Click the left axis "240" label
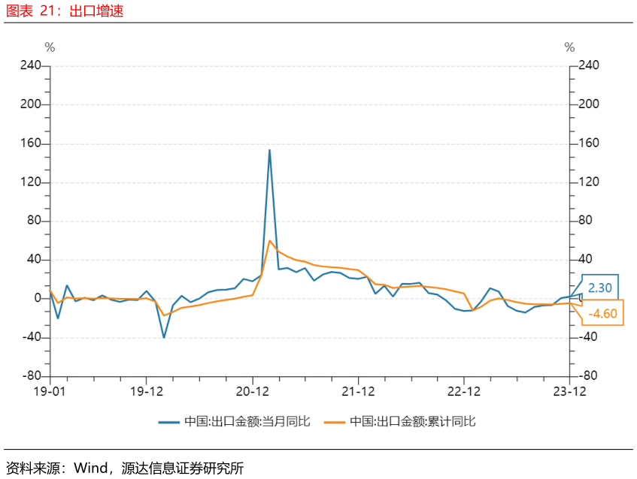Screen dimensions: 637x479 coord(31,65)
